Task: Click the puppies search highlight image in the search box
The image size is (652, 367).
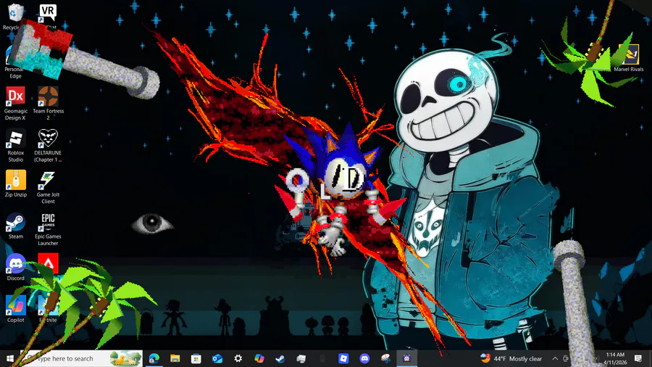Action: tap(126, 358)
